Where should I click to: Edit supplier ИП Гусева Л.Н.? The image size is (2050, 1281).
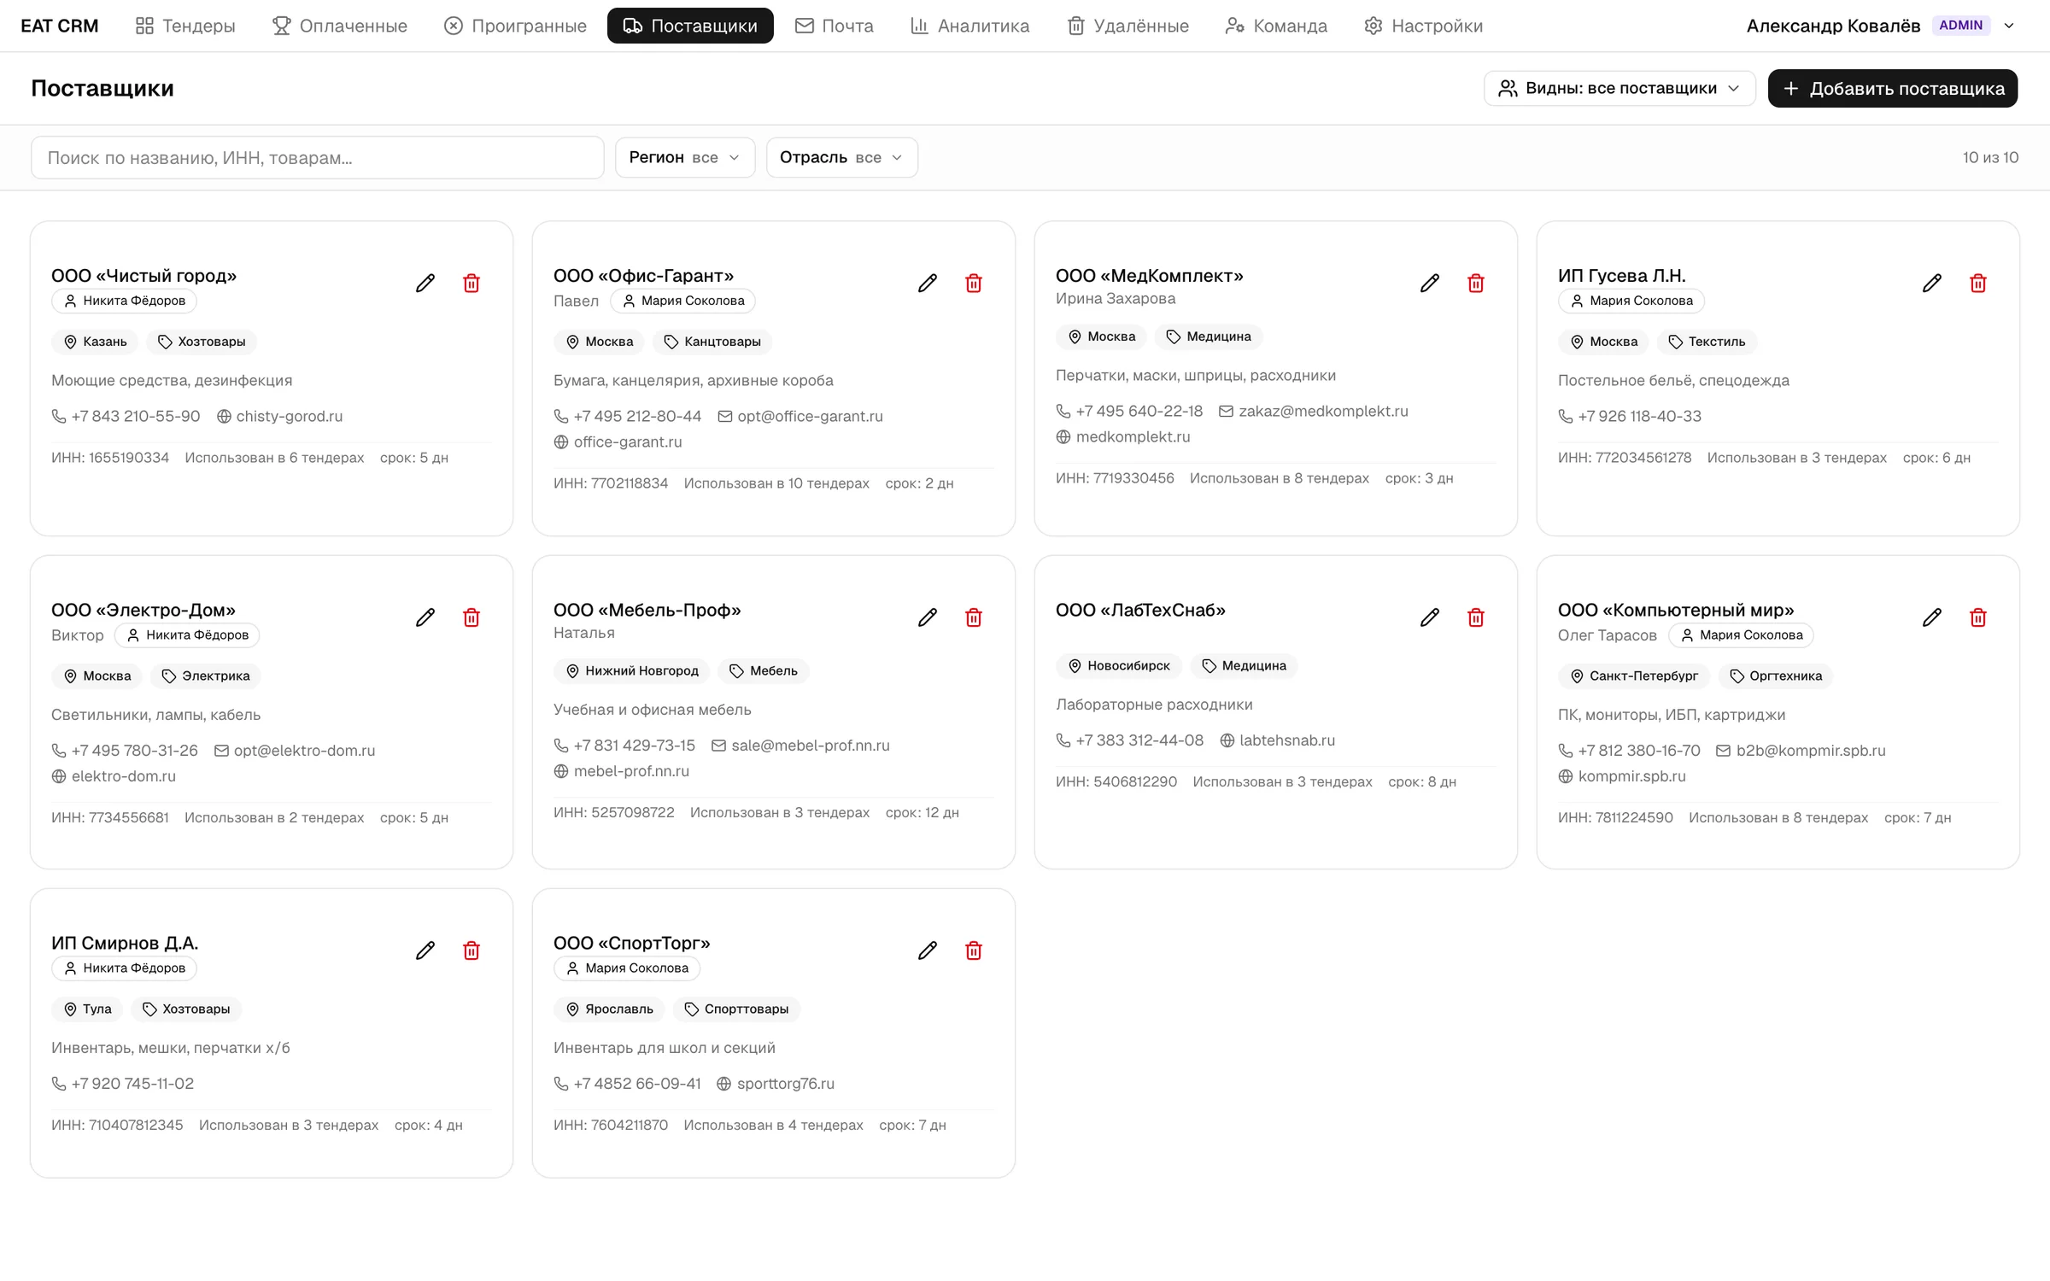coord(1932,284)
